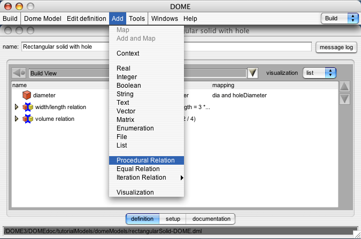Open the message log
Screen dimensions: 361x239
336,47
